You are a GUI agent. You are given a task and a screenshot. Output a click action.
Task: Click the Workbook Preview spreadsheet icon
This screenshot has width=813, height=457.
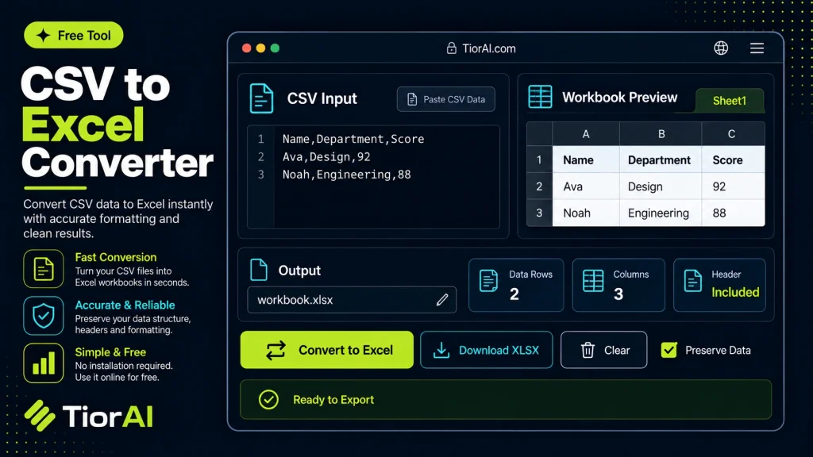click(540, 97)
